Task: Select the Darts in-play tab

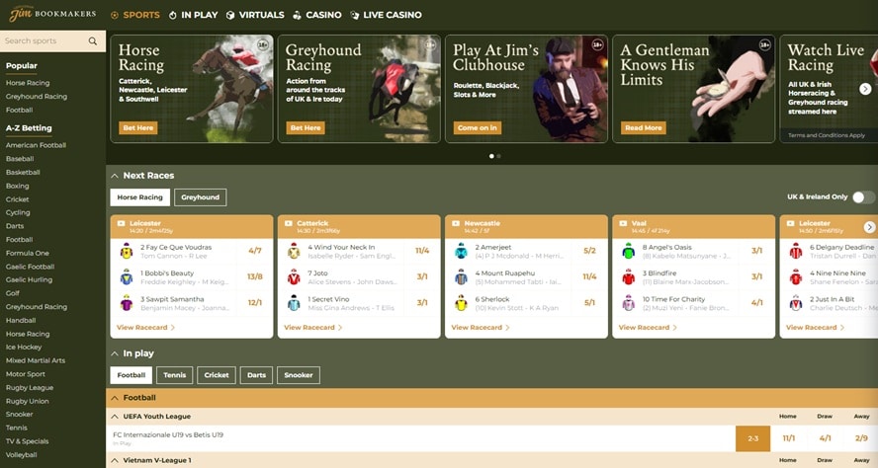Action: point(256,375)
